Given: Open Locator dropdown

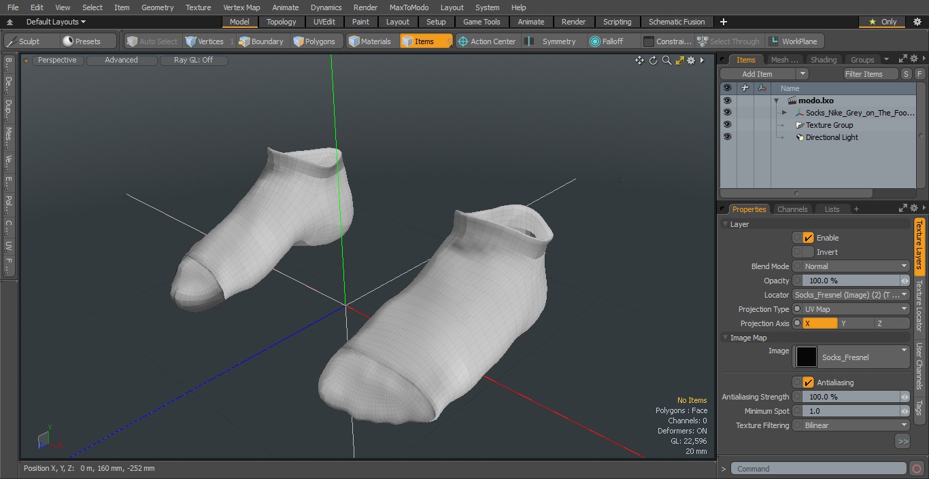Looking at the screenshot, I should (851, 295).
